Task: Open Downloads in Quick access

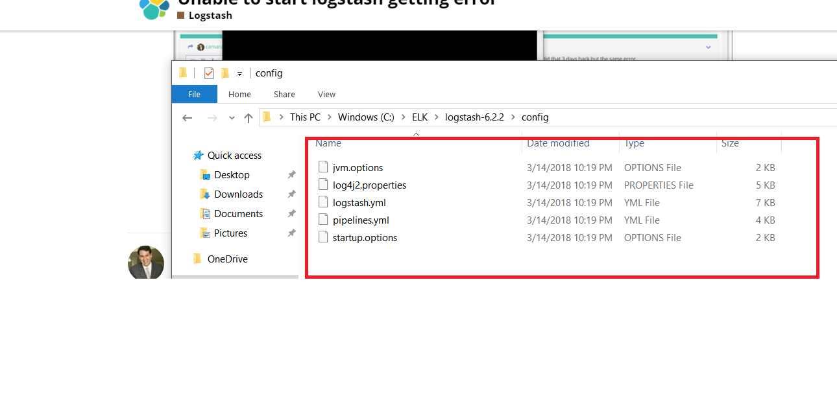Action: [238, 194]
